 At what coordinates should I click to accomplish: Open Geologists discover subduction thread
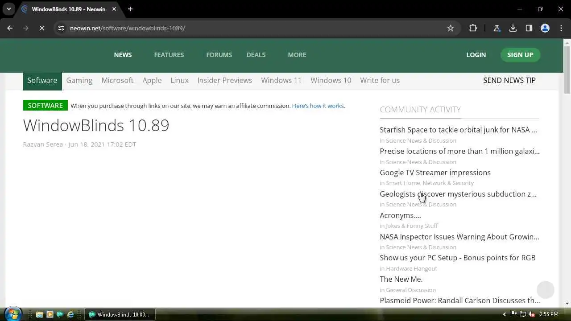(458, 194)
